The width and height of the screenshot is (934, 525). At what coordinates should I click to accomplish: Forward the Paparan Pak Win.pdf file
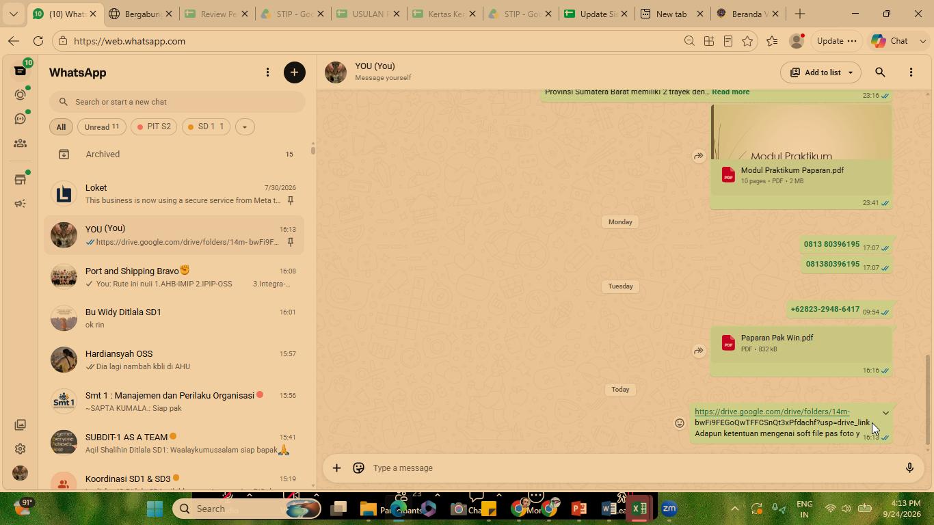click(x=698, y=351)
